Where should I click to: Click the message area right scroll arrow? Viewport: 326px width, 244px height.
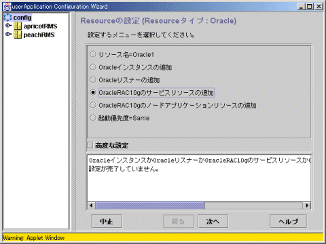tap(307, 205)
